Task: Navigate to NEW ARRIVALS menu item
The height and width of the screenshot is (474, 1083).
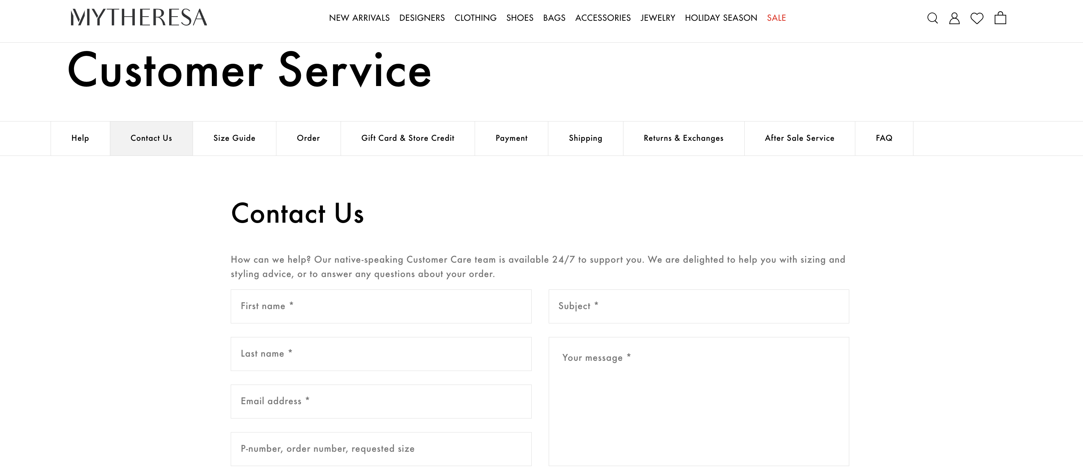Action: [x=359, y=17]
